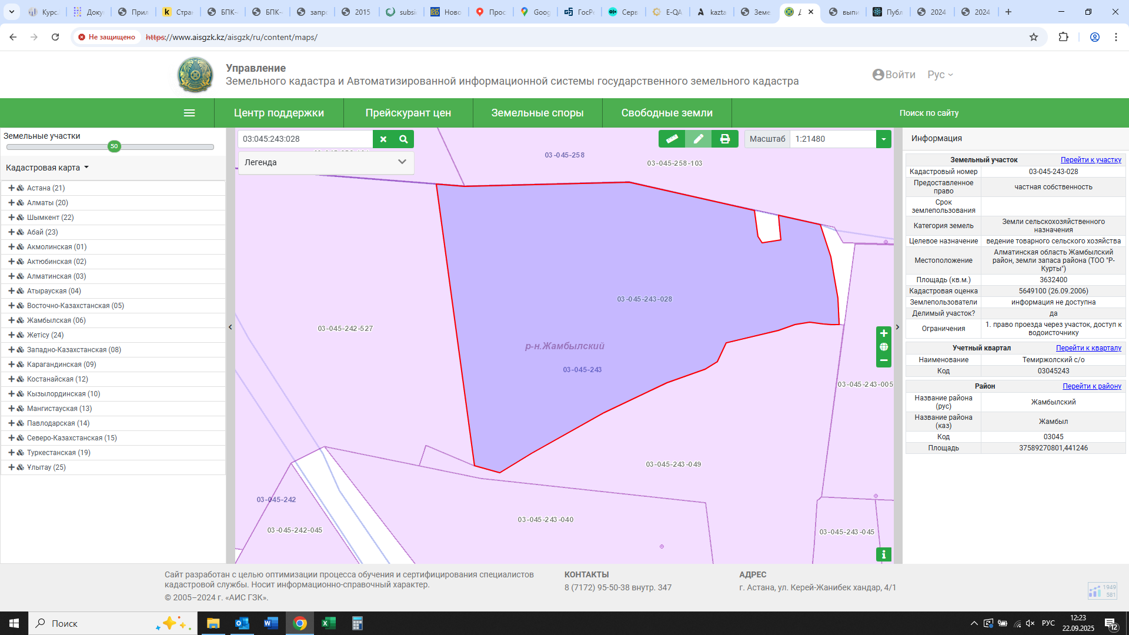Reset the map with the globe icon

[x=883, y=347]
